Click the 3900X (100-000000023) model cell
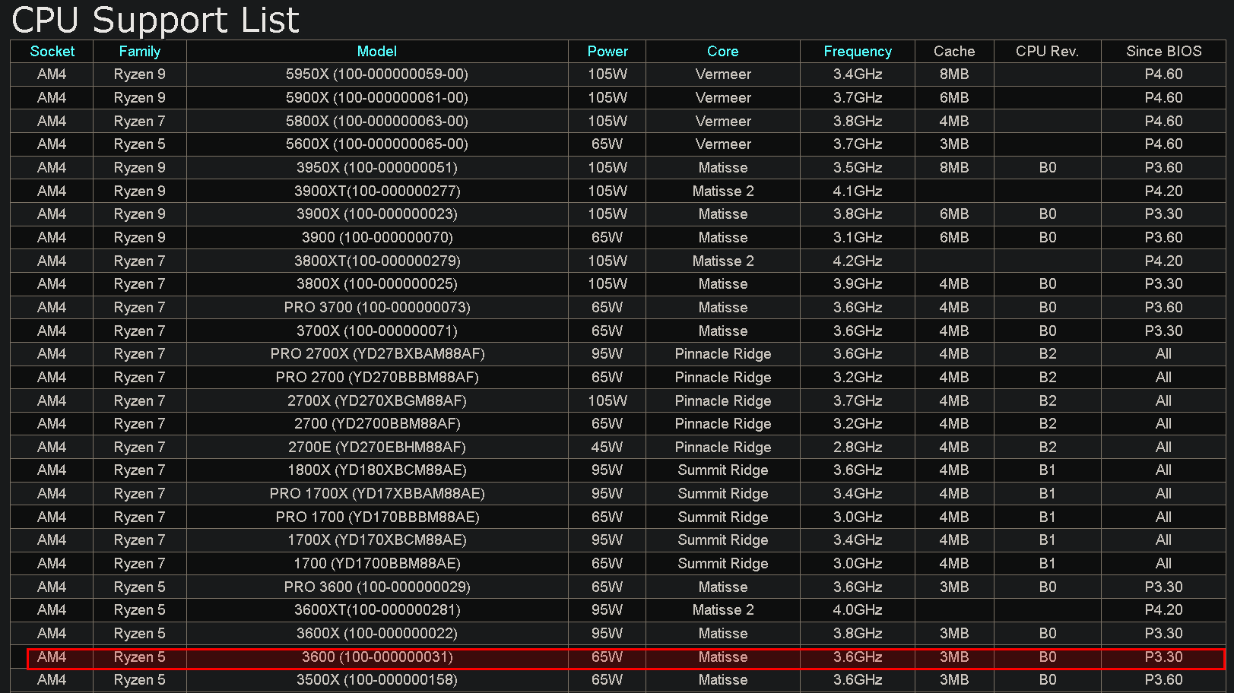The width and height of the screenshot is (1234, 693). (x=377, y=214)
